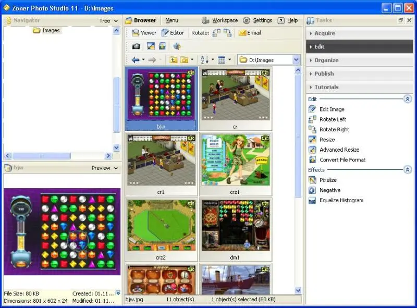Open the Settings menu

pos(257,20)
